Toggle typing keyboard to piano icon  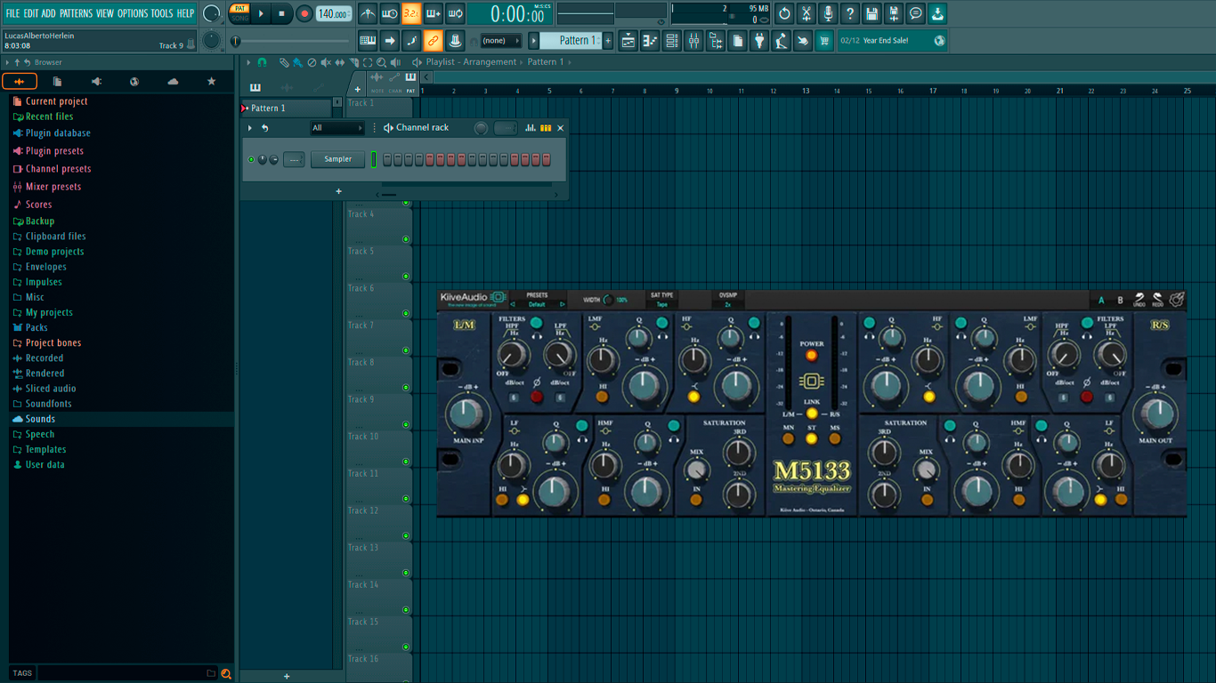pos(368,41)
